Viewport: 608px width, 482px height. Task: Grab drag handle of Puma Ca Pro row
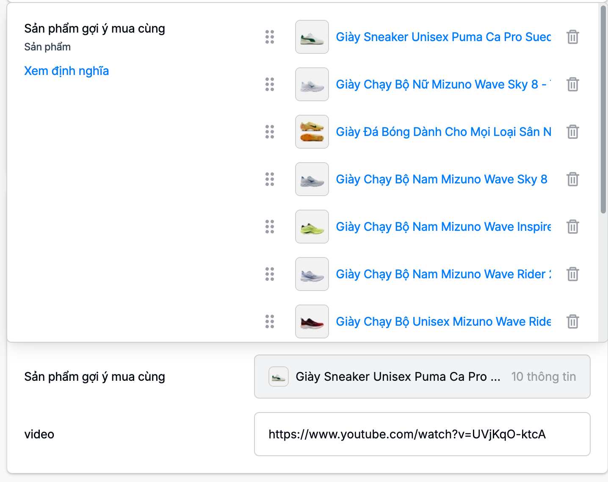click(x=270, y=37)
